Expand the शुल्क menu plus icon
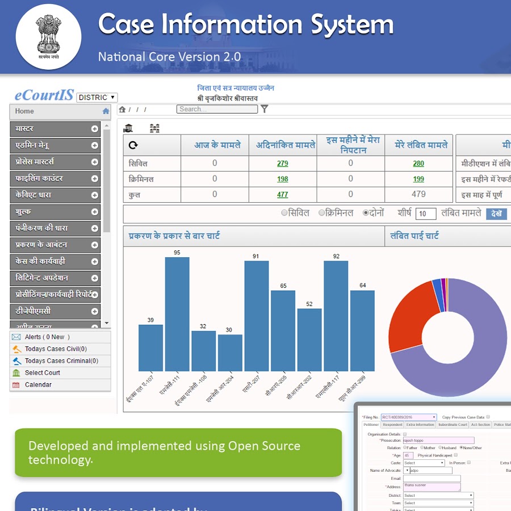Viewport: 511px width, 511px height. [x=94, y=212]
